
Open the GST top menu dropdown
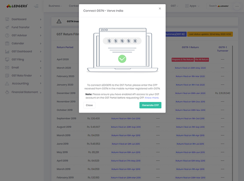click(174, 6)
